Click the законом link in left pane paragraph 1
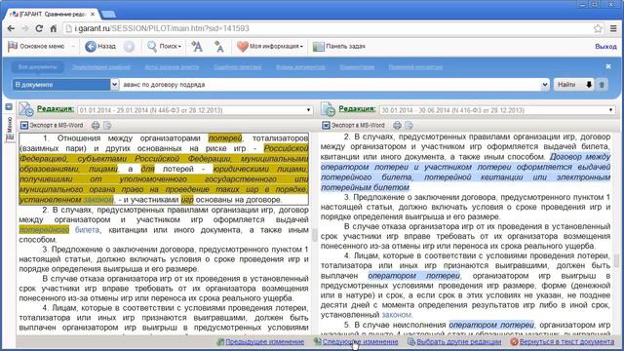The width and height of the screenshot is (624, 351). click(97, 199)
